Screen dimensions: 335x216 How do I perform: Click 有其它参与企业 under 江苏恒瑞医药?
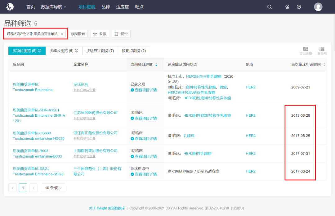pyautogui.click(x=84, y=118)
